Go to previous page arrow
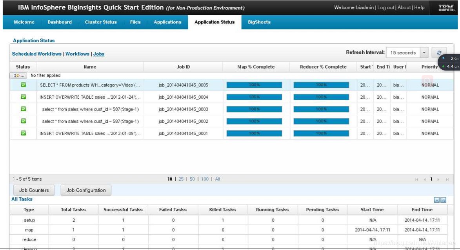 coord(424,179)
